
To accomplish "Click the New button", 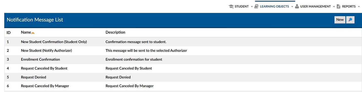I will pyautogui.click(x=340, y=20).
